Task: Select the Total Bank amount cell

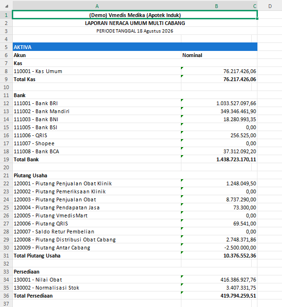Action: pos(219,159)
